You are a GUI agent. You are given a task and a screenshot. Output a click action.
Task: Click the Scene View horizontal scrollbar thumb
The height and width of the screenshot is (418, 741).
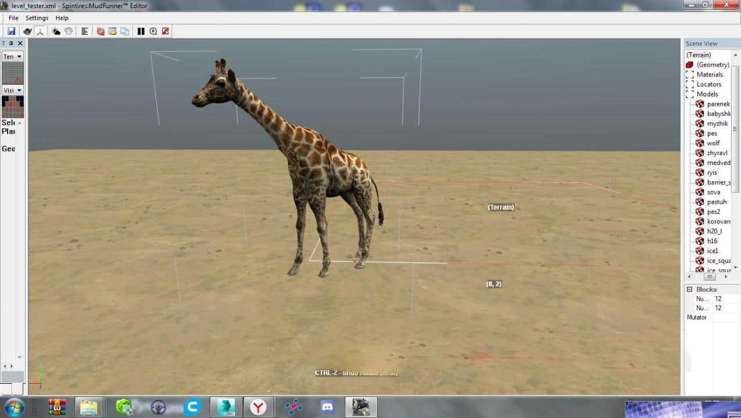pos(710,277)
